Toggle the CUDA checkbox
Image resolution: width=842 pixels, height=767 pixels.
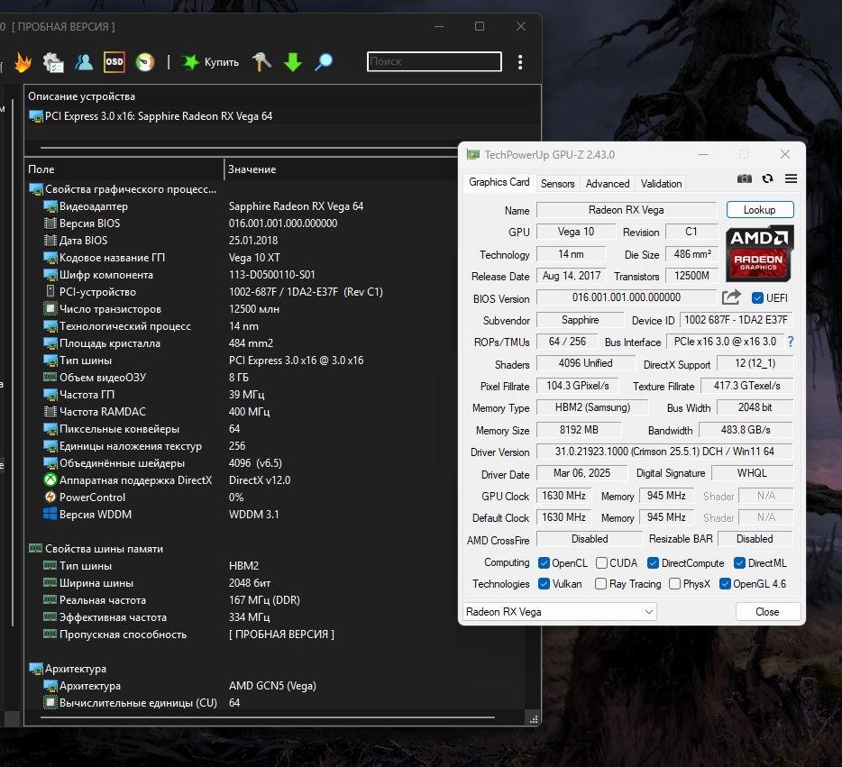click(601, 562)
